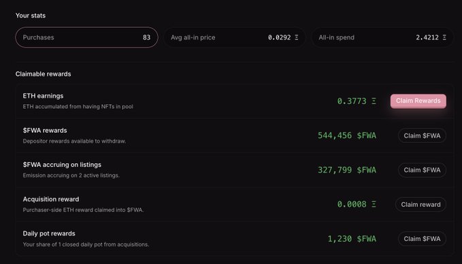Click the Claimable rewards heading
This screenshot has width=462, height=264.
44,74
